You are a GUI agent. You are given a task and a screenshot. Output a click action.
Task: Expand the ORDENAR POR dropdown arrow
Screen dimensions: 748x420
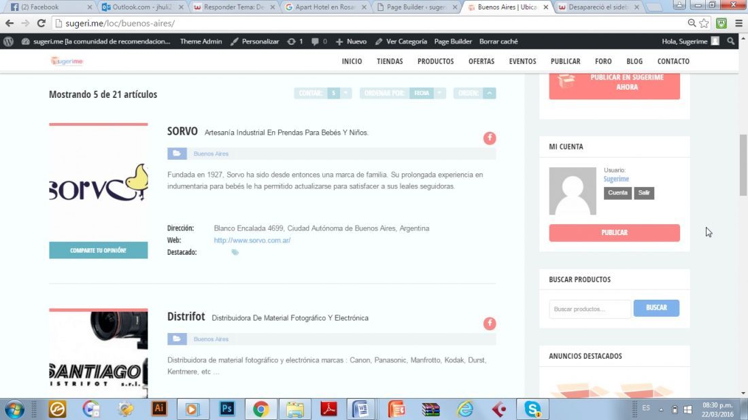coord(440,93)
